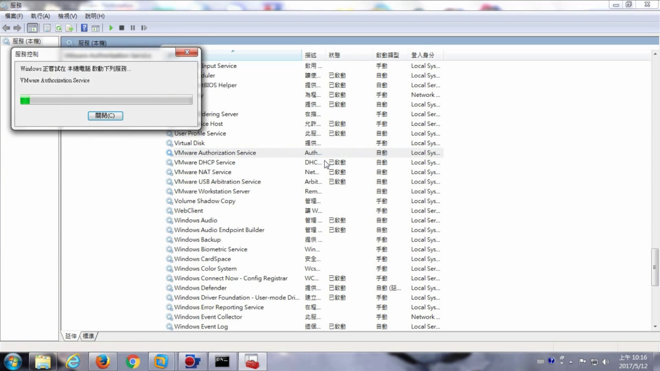Start the service with the green play icon
The width and height of the screenshot is (660, 371).
(110, 28)
